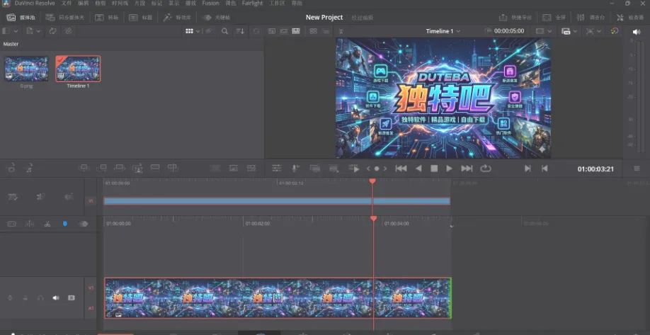
Task: Switch viewer to 全屏 fullscreen
Action: pyautogui.click(x=554, y=17)
